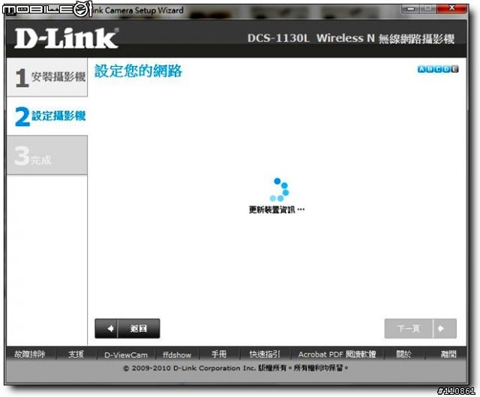Viewport: 480px width, 397px height.
Task: Select step 2 設定攝影機 in sidebar
Action: (47, 116)
